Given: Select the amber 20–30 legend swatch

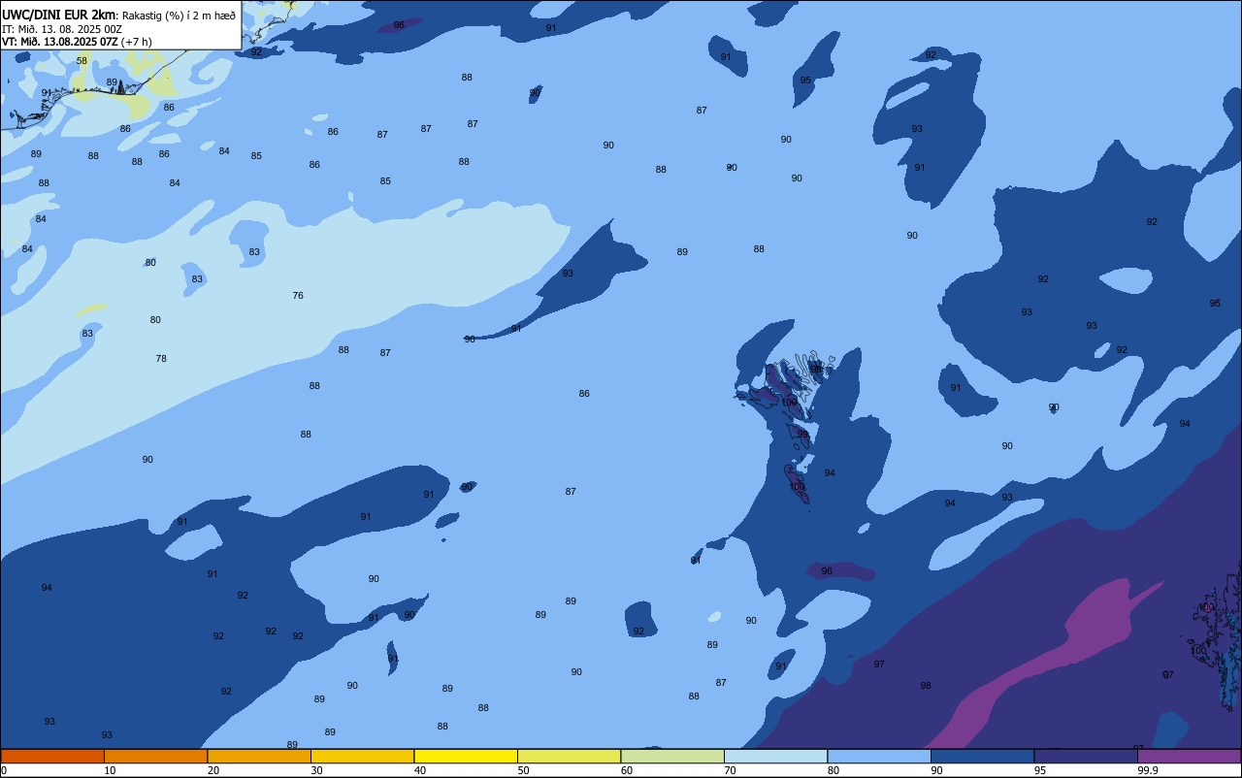Looking at the screenshot, I should click(x=259, y=756).
